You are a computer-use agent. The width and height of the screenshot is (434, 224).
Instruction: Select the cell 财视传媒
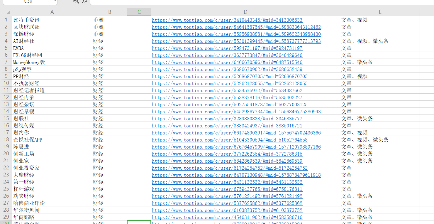(x=52, y=126)
